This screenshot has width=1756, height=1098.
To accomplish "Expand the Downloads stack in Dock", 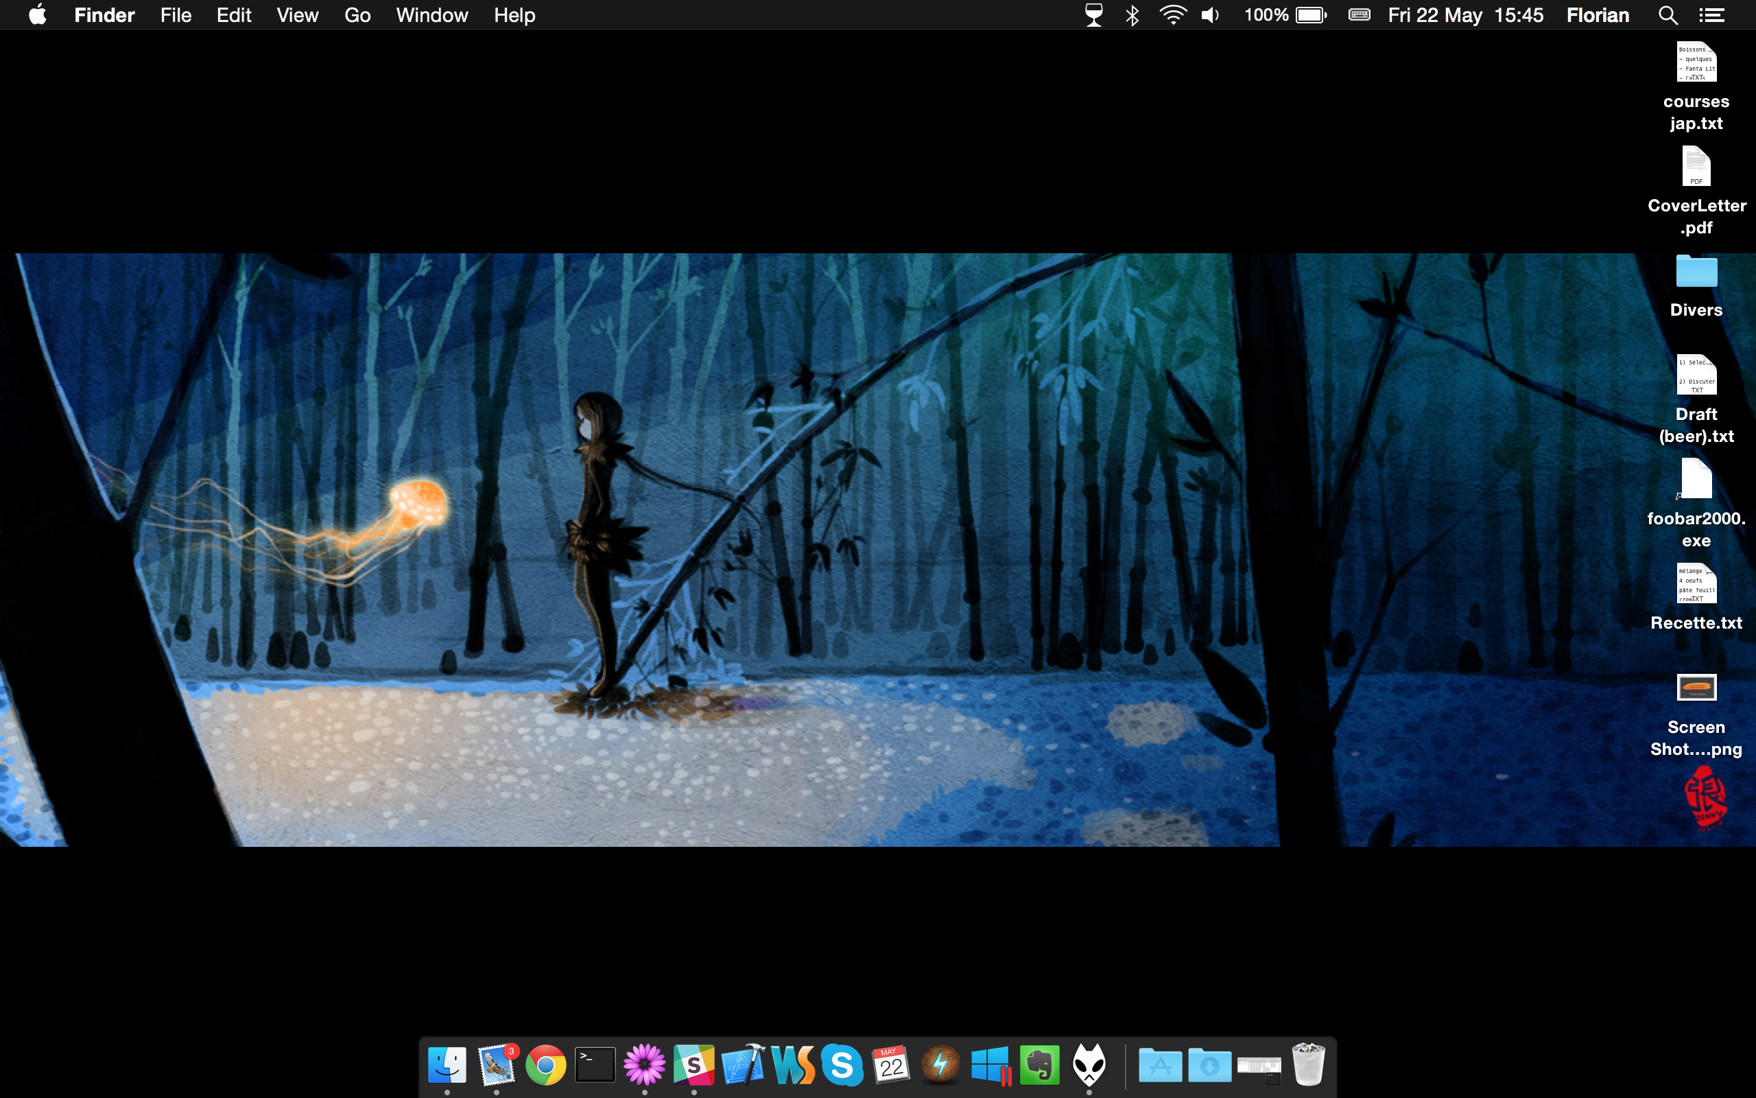I will (x=1209, y=1065).
